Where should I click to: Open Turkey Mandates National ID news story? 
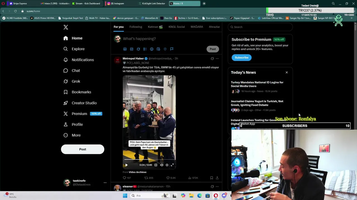[x=257, y=84]
